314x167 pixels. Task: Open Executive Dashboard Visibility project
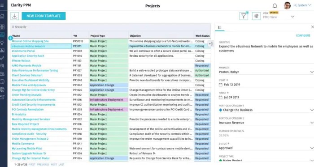point(31,80)
